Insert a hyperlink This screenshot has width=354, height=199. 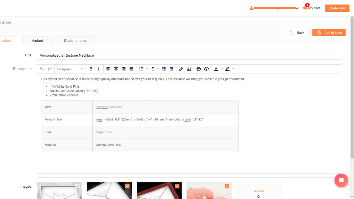pyautogui.click(x=181, y=69)
